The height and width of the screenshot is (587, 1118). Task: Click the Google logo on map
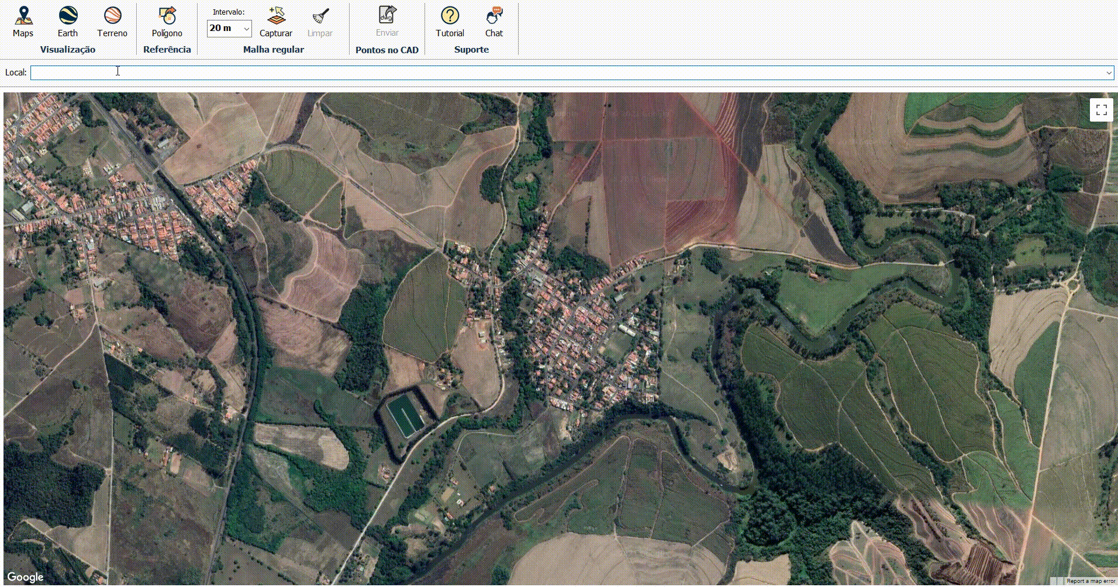[25, 577]
